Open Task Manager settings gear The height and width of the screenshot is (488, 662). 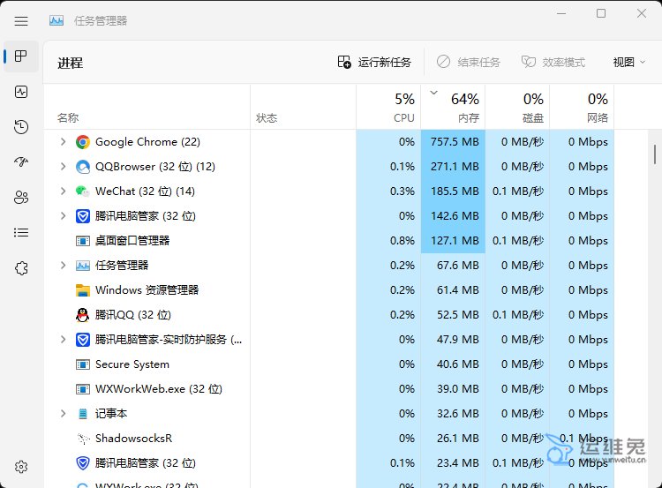point(21,467)
